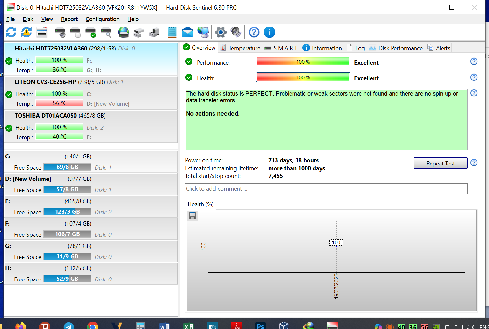Click the TOSHIBA 40 °C temperature bar
The height and width of the screenshot is (329, 489).
[x=59, y=136]
